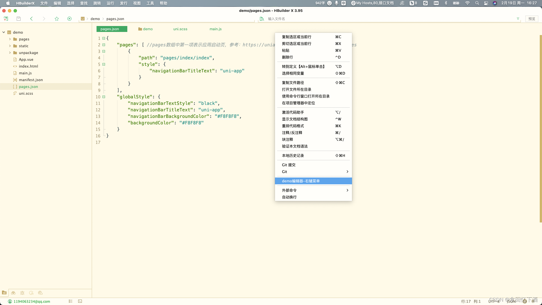Click the notification bell icon in status bar
Image resolution: width=542 pixels, height=305 pixels.
point(533,301)
